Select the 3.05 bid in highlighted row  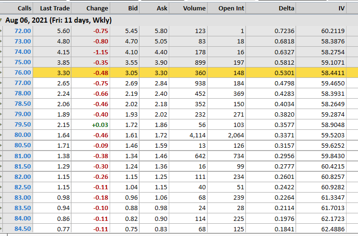click(x=131, y=73)
